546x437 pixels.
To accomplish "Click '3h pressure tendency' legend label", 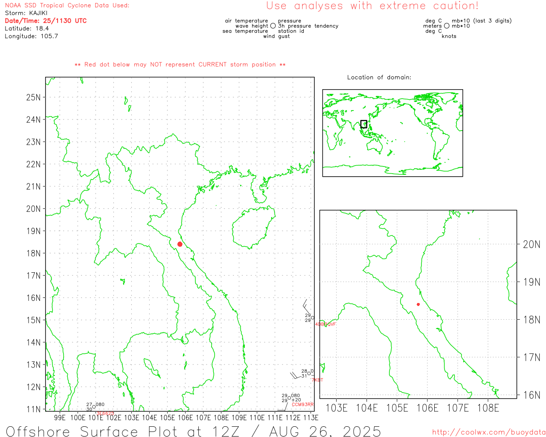I will [308, 26].
